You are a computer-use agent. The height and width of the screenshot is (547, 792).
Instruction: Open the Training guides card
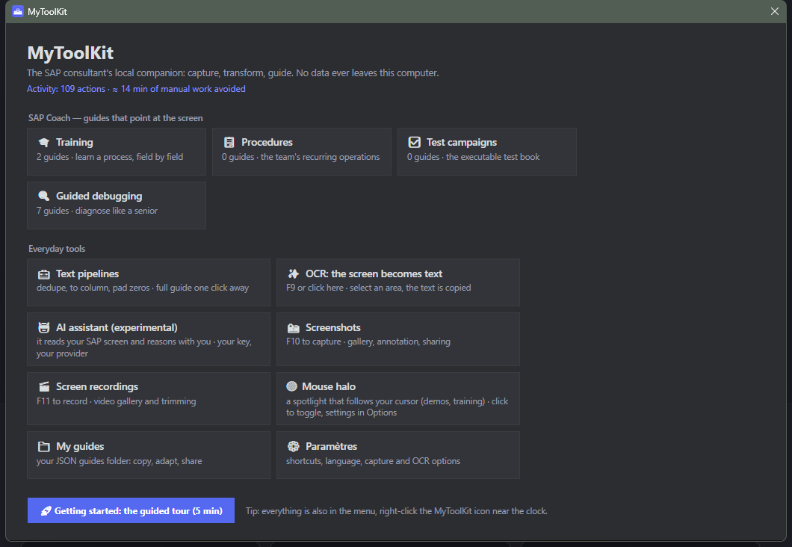point(116,152)
